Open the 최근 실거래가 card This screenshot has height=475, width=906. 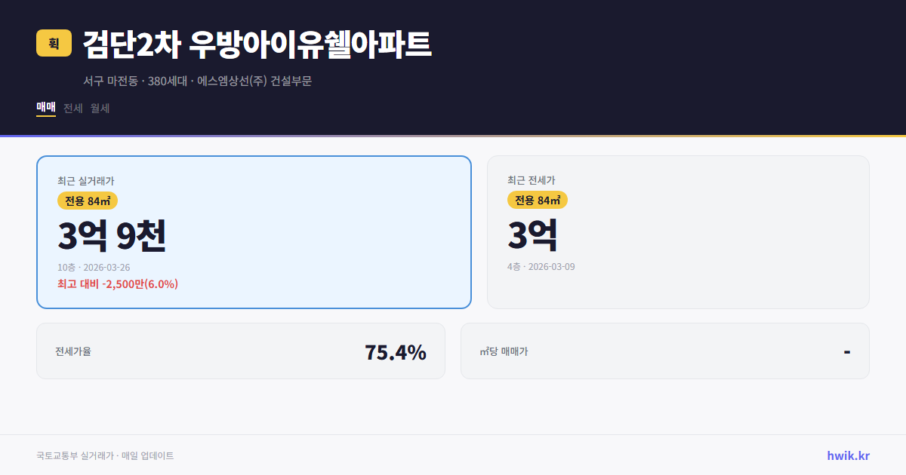(x=254, y=231)
